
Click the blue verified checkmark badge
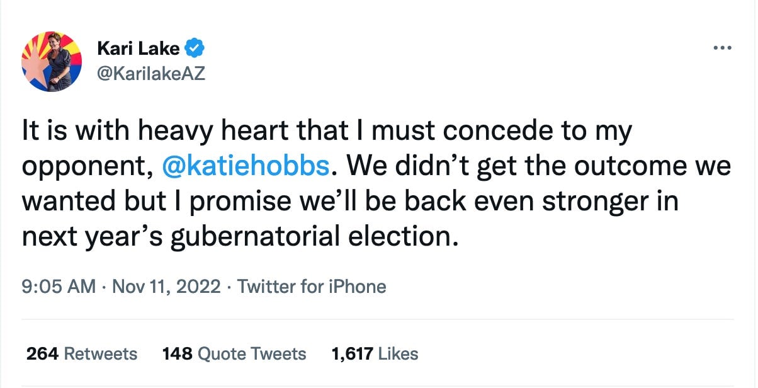[x=193, y=48]
